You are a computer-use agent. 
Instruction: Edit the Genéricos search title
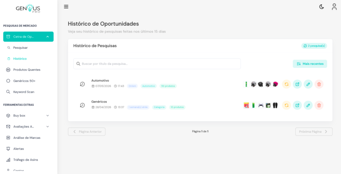tap(308, 105)
